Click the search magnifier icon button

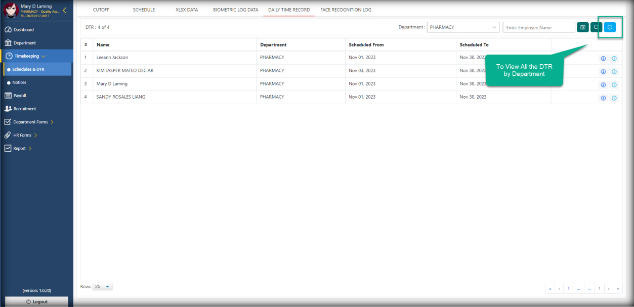click(596, 27)
